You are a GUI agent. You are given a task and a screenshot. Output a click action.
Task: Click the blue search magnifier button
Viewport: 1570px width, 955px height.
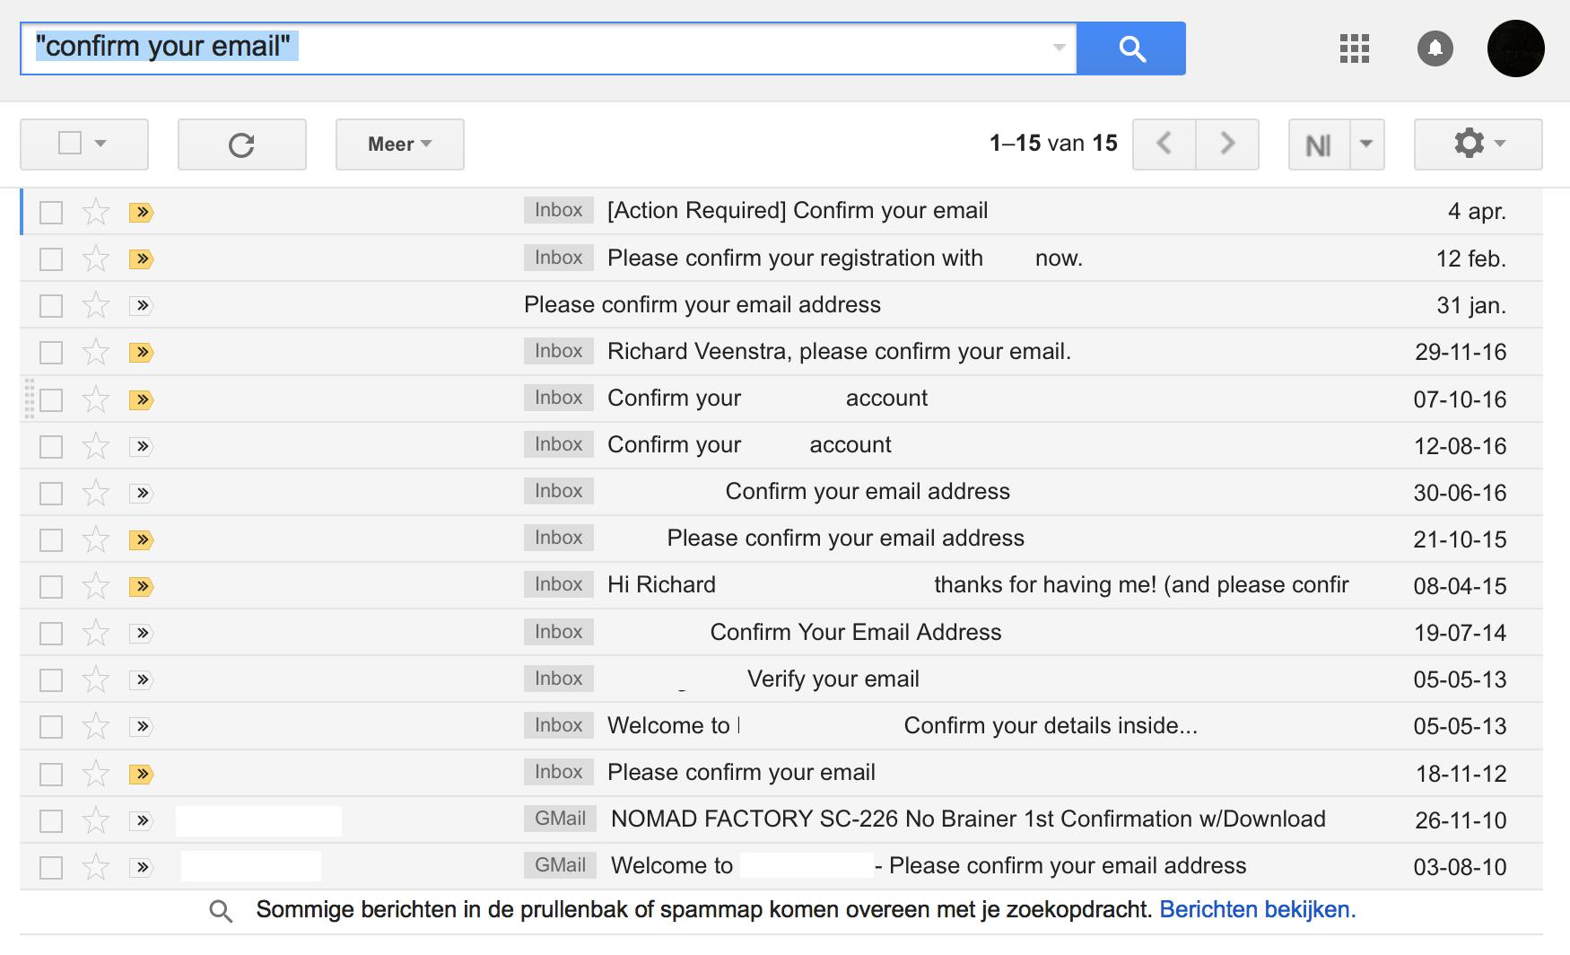click(x=1131, y=48)
